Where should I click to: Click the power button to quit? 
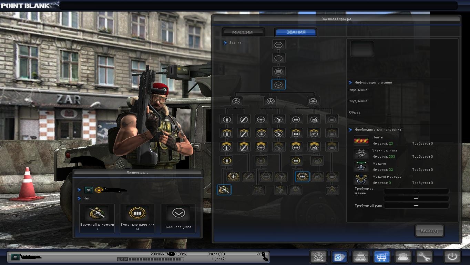coord(452,257)
